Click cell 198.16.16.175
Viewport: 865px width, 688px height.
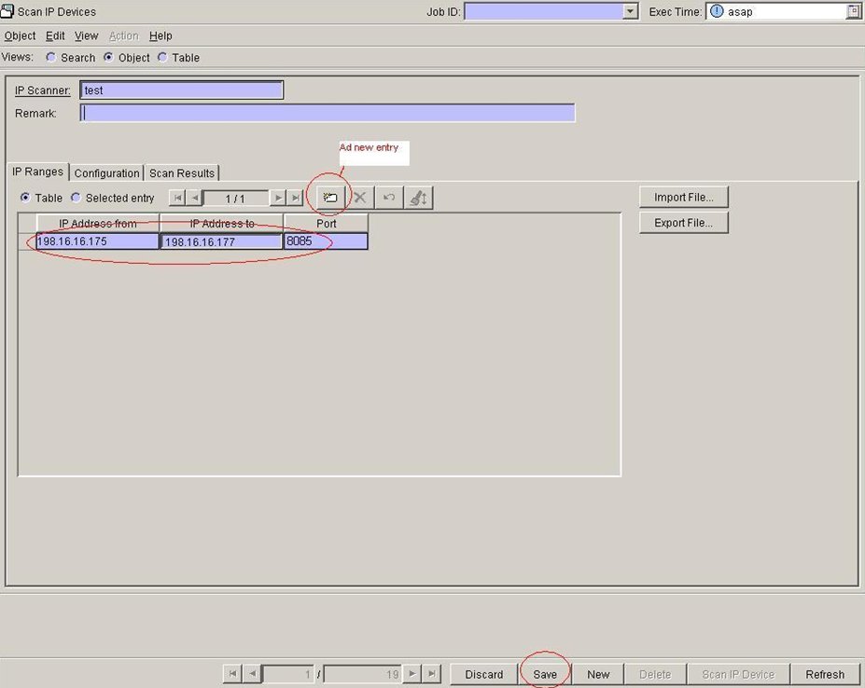tap(97, 241)
